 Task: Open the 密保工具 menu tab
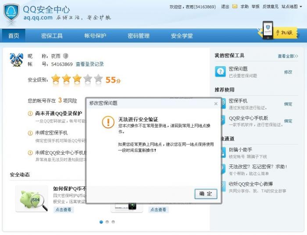pyautogui.click(x=52, y=36)
